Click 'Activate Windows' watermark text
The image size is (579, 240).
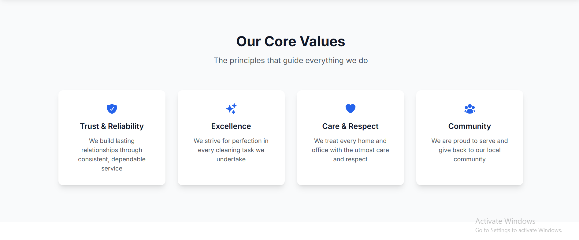(x=505, y=221)
